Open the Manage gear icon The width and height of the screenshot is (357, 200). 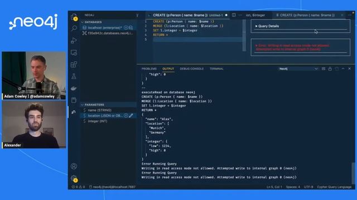(74, 178)
